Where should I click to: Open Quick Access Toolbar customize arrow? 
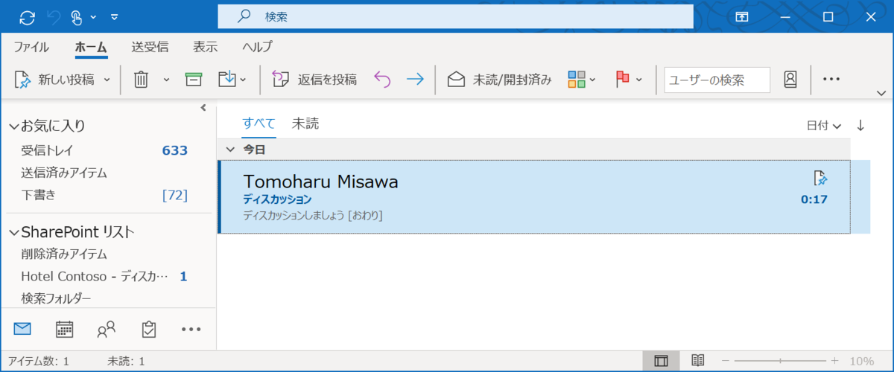coord(114,16)
